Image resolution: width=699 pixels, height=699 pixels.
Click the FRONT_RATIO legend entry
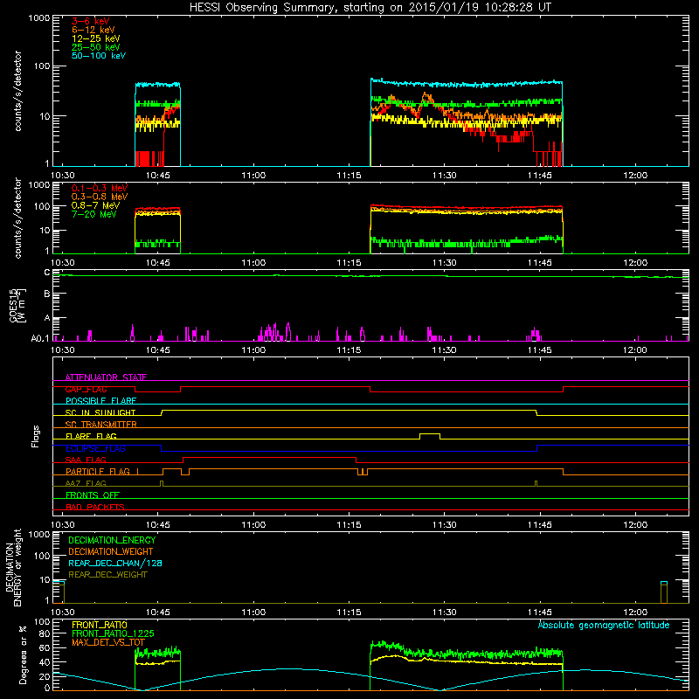[x=100, y=625]
